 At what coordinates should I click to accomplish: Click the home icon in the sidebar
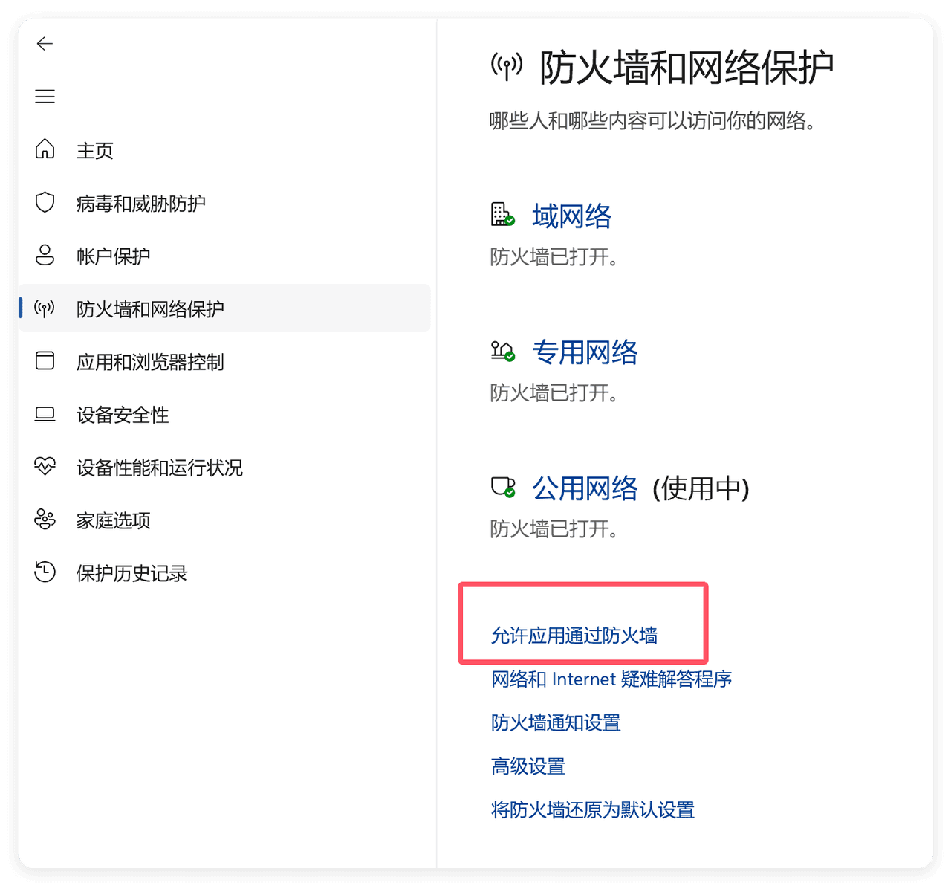click(x=45, y=150)
